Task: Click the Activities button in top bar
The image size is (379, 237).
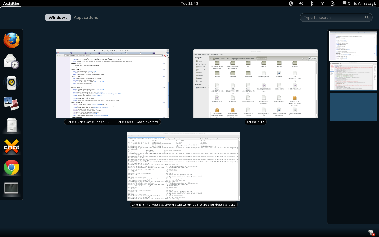Action: (x=12, y=3)
